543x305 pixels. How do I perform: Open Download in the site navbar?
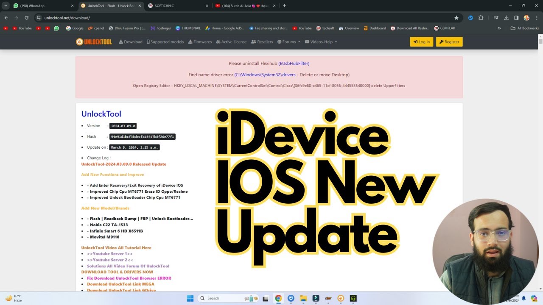click(x=131, y=42)
